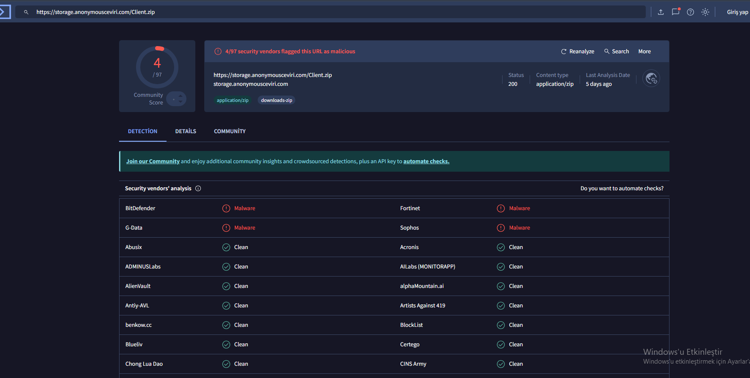The width and height of the screenshot is (750, 378).
Task: Click the malware alert icon in the BitDefender row
Action: click(226, 208)
